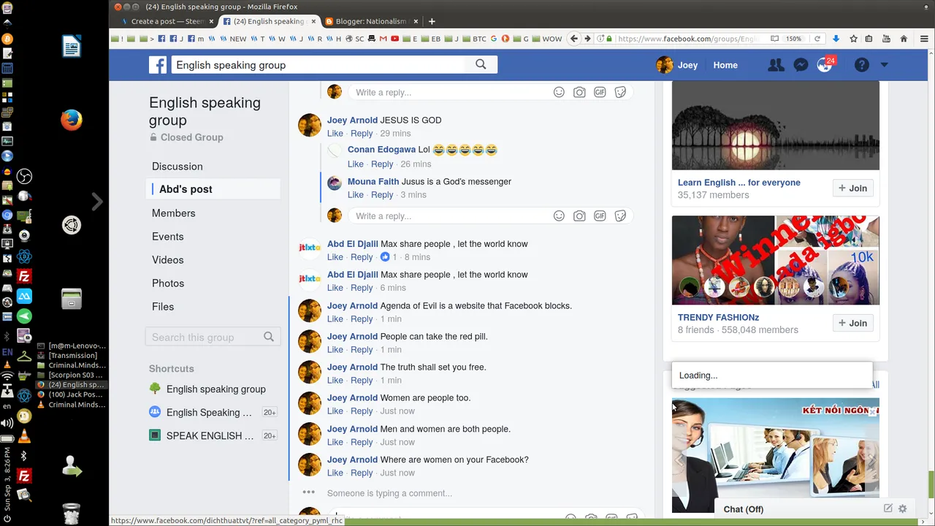The height and width of the screenshot is (526, 935).
Task: Click the Firefox back arrow button
Action: (574, 39)
